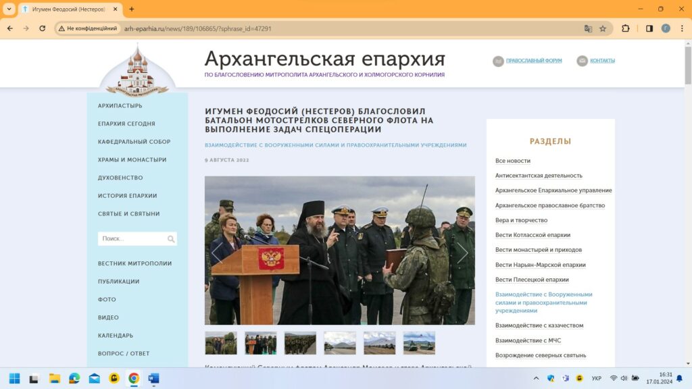
Task: Open Вестник митрополии
Action: (x=134, y=263)
